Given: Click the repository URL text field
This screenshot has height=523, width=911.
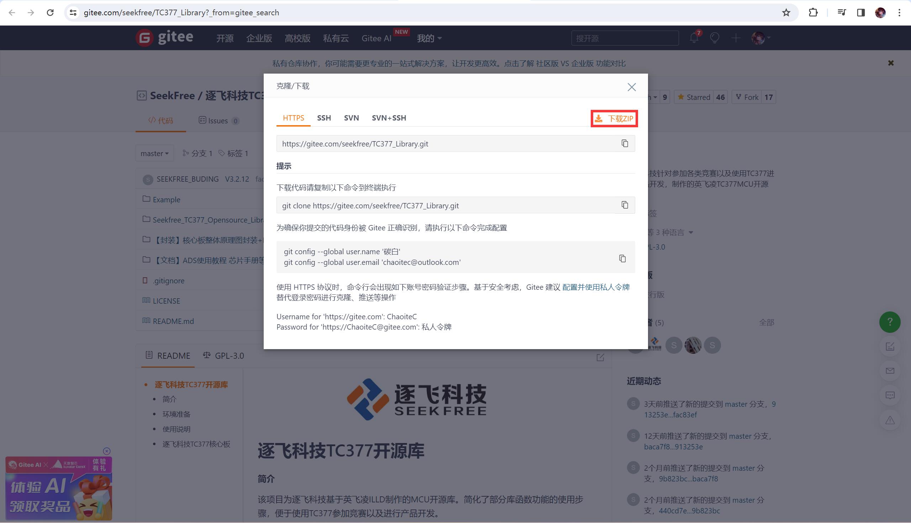Looking at the screenshot, I should (446, 144).
